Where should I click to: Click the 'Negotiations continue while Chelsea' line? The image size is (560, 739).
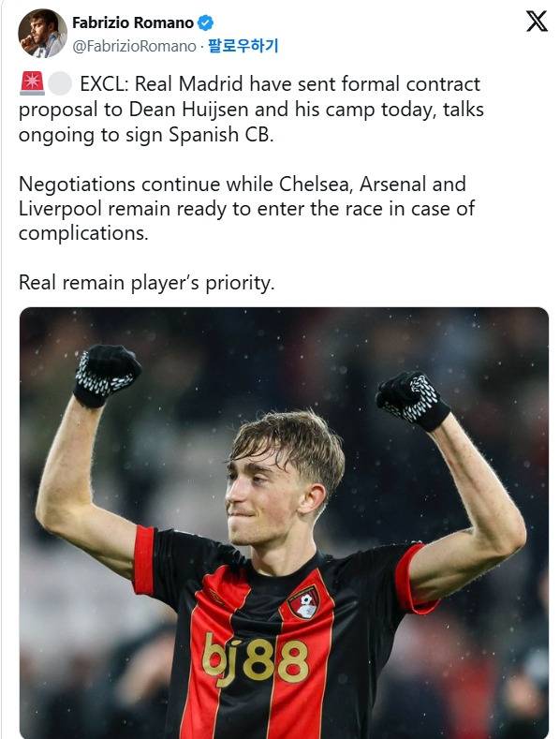click(243, 184)
